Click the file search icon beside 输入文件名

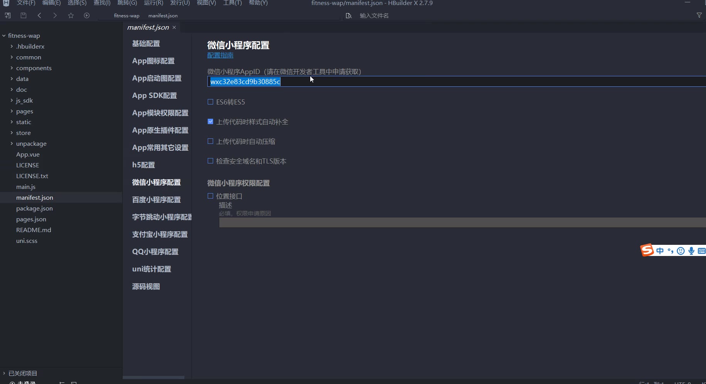click(x=349, y=16)
